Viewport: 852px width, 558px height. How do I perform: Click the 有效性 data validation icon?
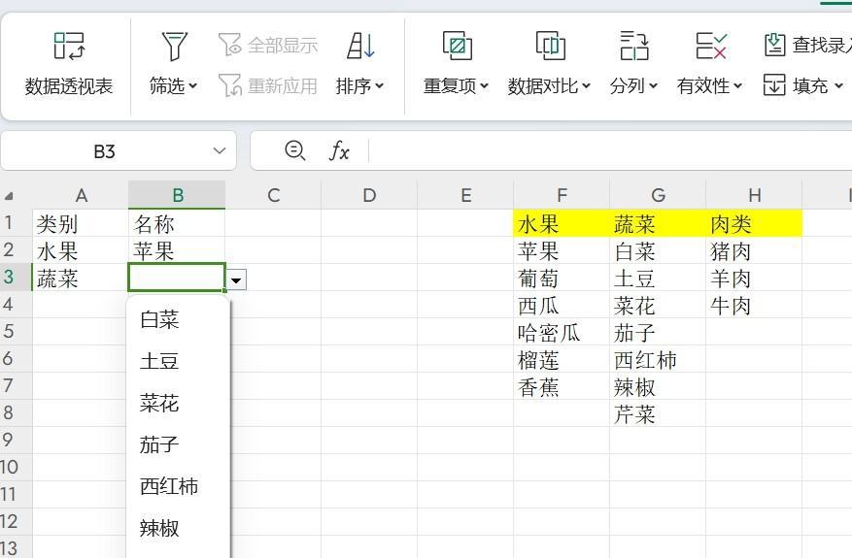tap(711, 46)
